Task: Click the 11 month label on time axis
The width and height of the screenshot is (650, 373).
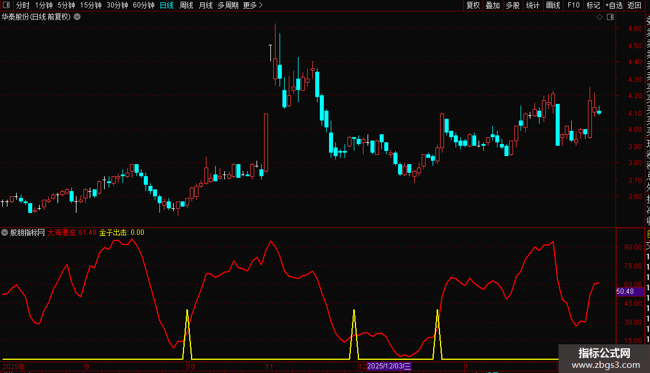Action: click(x=269, y=366)
